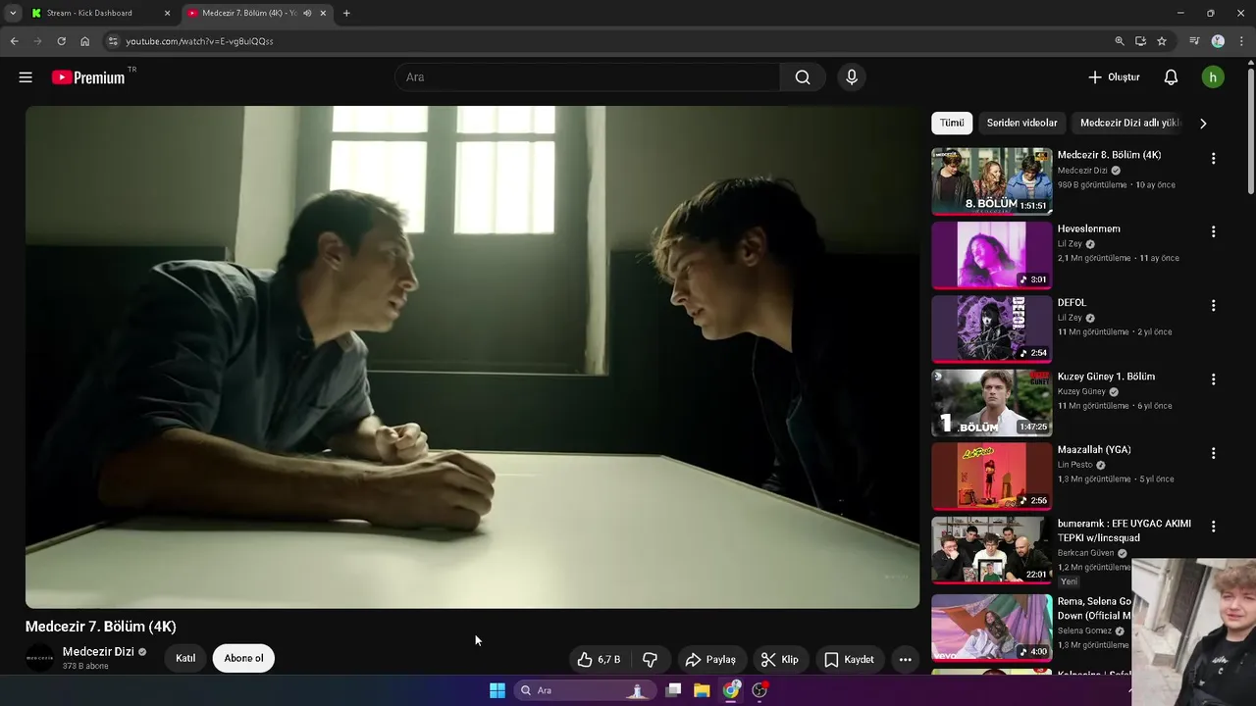Screen dimensions: 1256x706
Task: Click the Paylaş share button
Action: (710, 660)
